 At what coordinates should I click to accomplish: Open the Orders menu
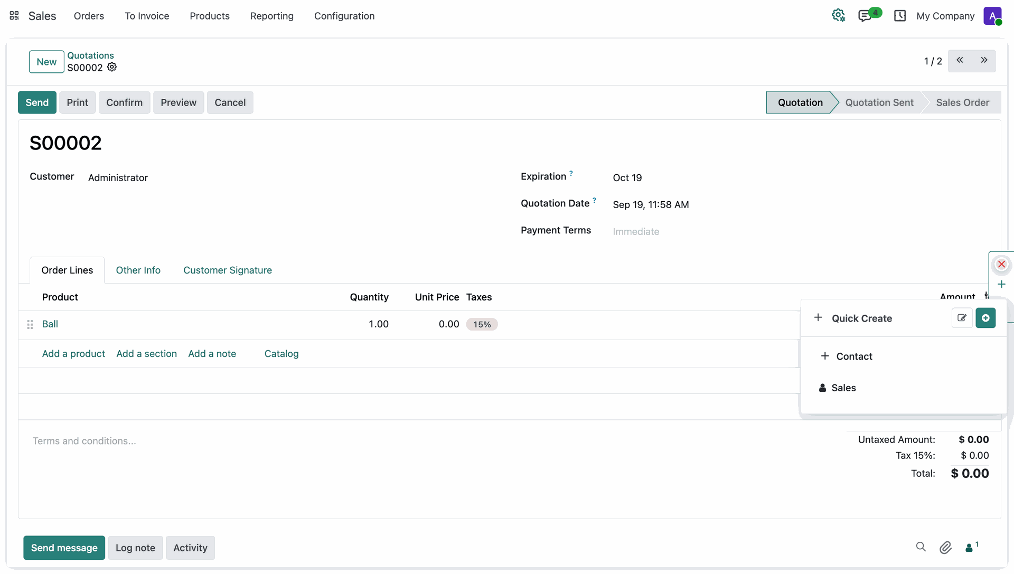coord(89,16)
